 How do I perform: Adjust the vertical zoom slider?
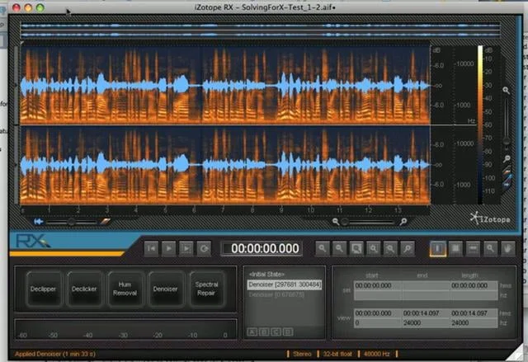(506, 123)
